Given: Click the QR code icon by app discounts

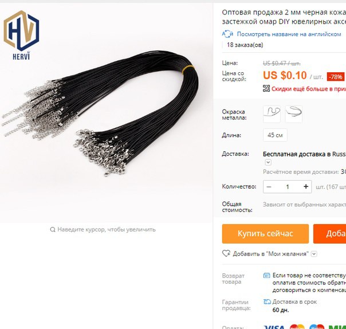Looking at the screenshot, I should [266, 88].
